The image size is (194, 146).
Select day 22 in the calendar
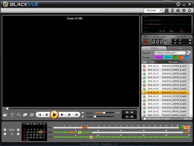click(x=44, y=135)
